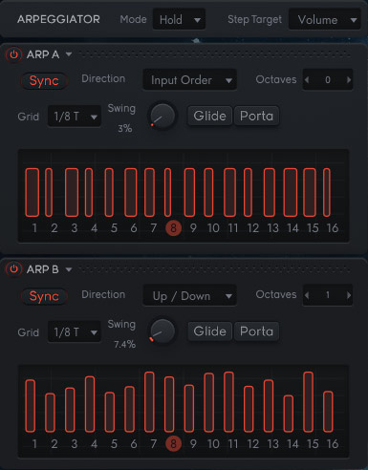Click ARP B step 15 bar
Image resolution: width=368 pixels, height=470 pixels.
pos(308,402)
